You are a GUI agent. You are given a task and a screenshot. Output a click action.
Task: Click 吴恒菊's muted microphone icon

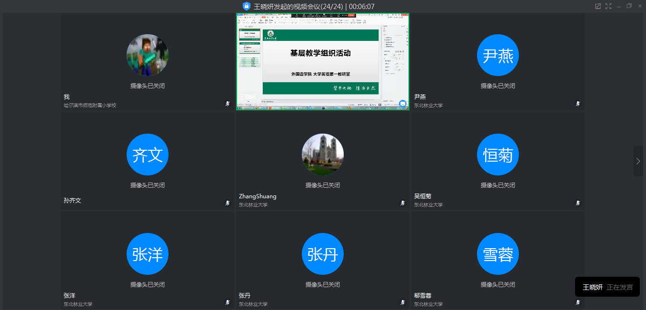click(577, 203)
